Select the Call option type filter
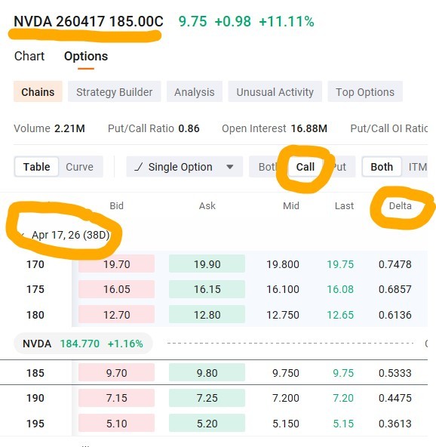 tap(306, 167)
